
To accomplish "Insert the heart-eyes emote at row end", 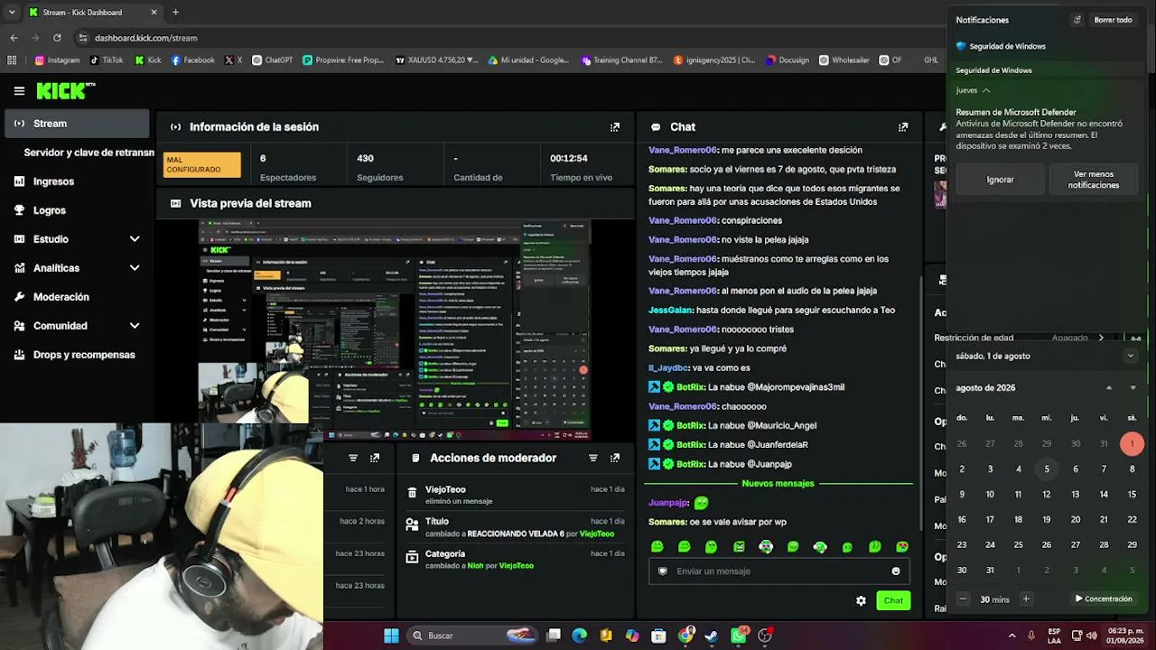I will coord(902,547).
